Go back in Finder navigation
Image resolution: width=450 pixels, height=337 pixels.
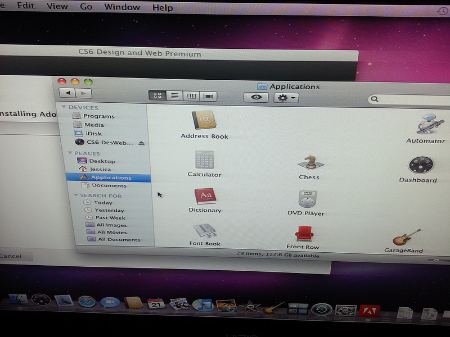pyautogui.click(x=67, y=93)
